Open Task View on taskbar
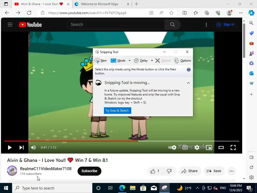The image size is (257, 193). (110, 188)
